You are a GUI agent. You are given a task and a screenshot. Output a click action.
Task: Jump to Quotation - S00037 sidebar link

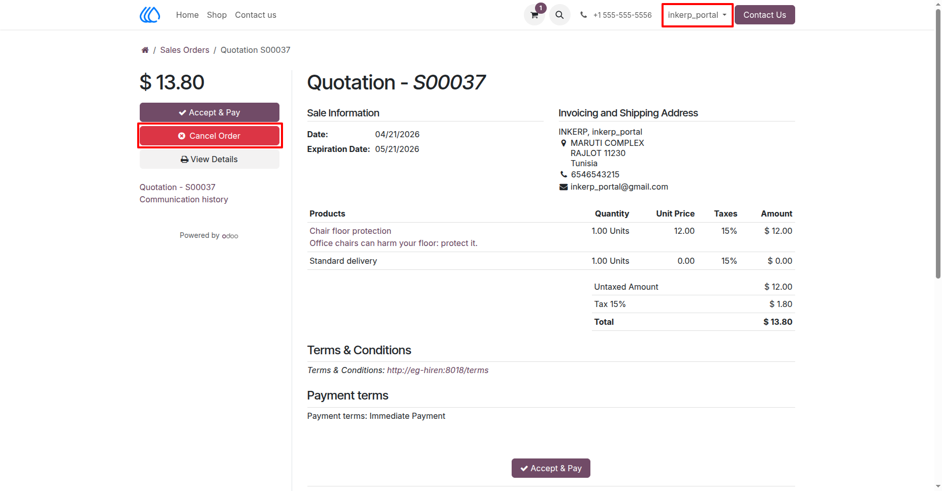[177, 187]
